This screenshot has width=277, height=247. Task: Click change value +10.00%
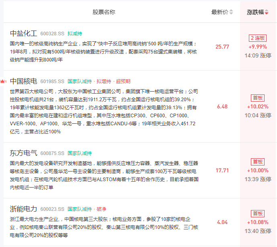click(x=258, y=170)
